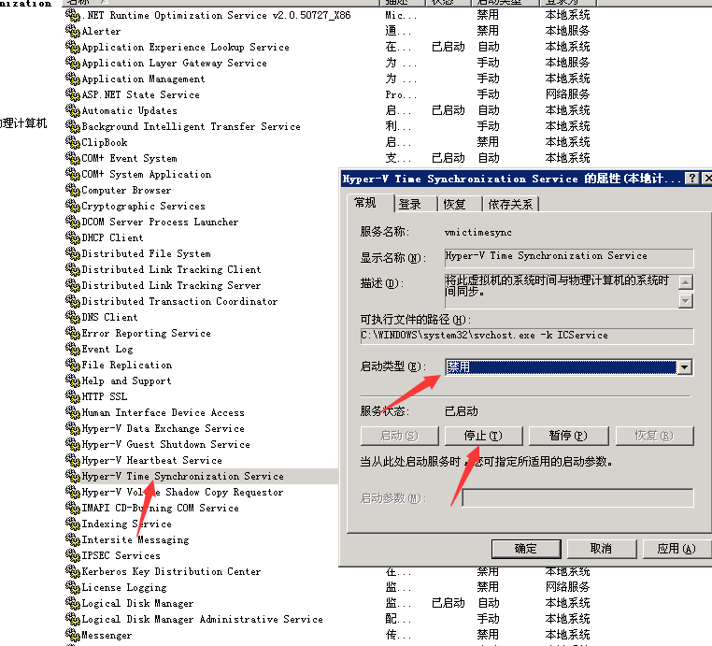Select the Indexing Service gear icon
Screen dimensions: 712x646
pos(73,524)
